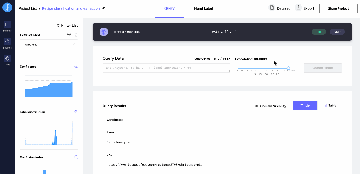Toggle the Hinter List visibility
Screen dimensions: 360x174
coord(67,25)
